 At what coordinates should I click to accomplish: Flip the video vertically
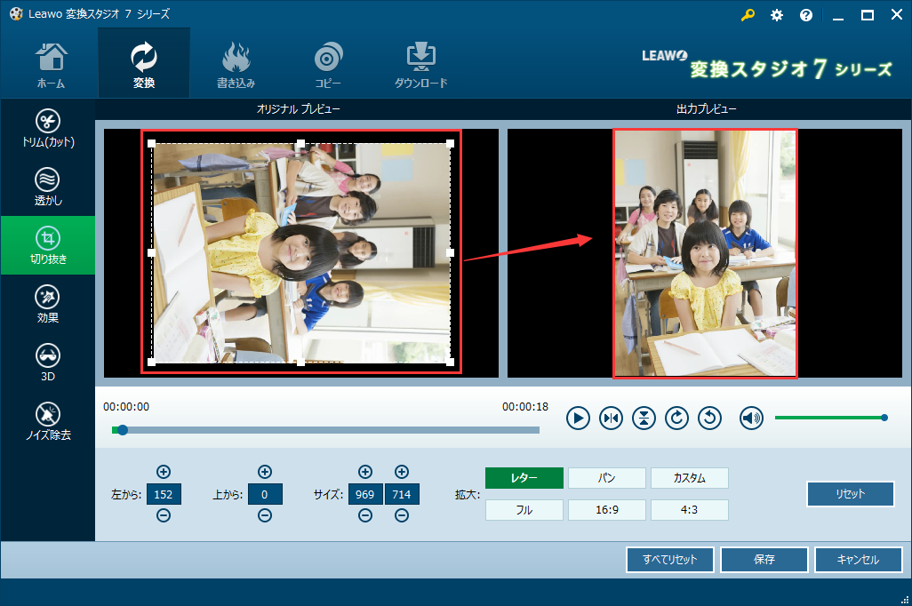coord(644,418)
